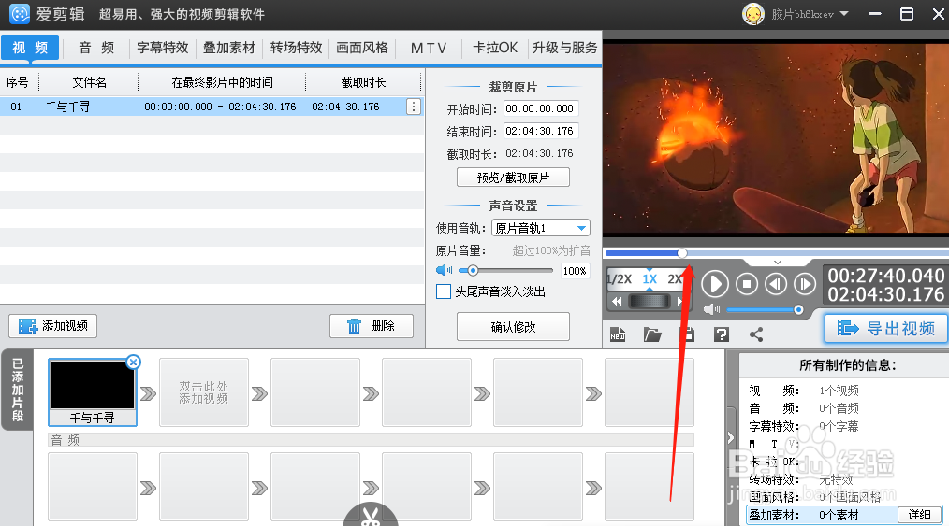This screenshot has width=949, height=526.
Task: Click the 序号 column header
Action: click(18, 82)
